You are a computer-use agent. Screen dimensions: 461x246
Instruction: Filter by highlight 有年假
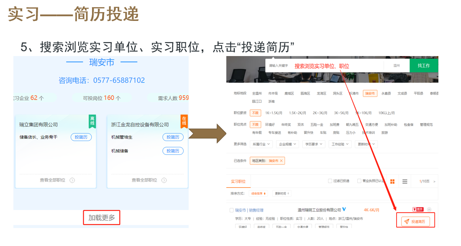pos(257,133)
